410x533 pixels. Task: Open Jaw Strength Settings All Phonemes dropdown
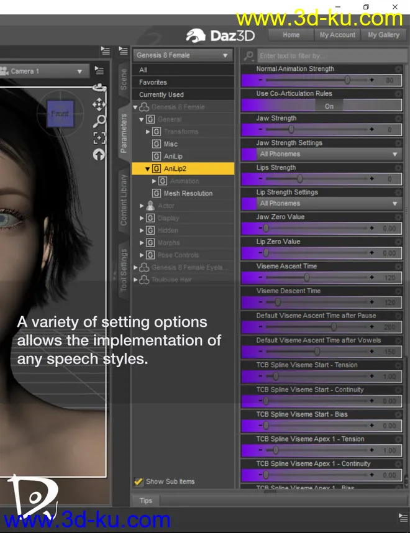tap(329, 154)
